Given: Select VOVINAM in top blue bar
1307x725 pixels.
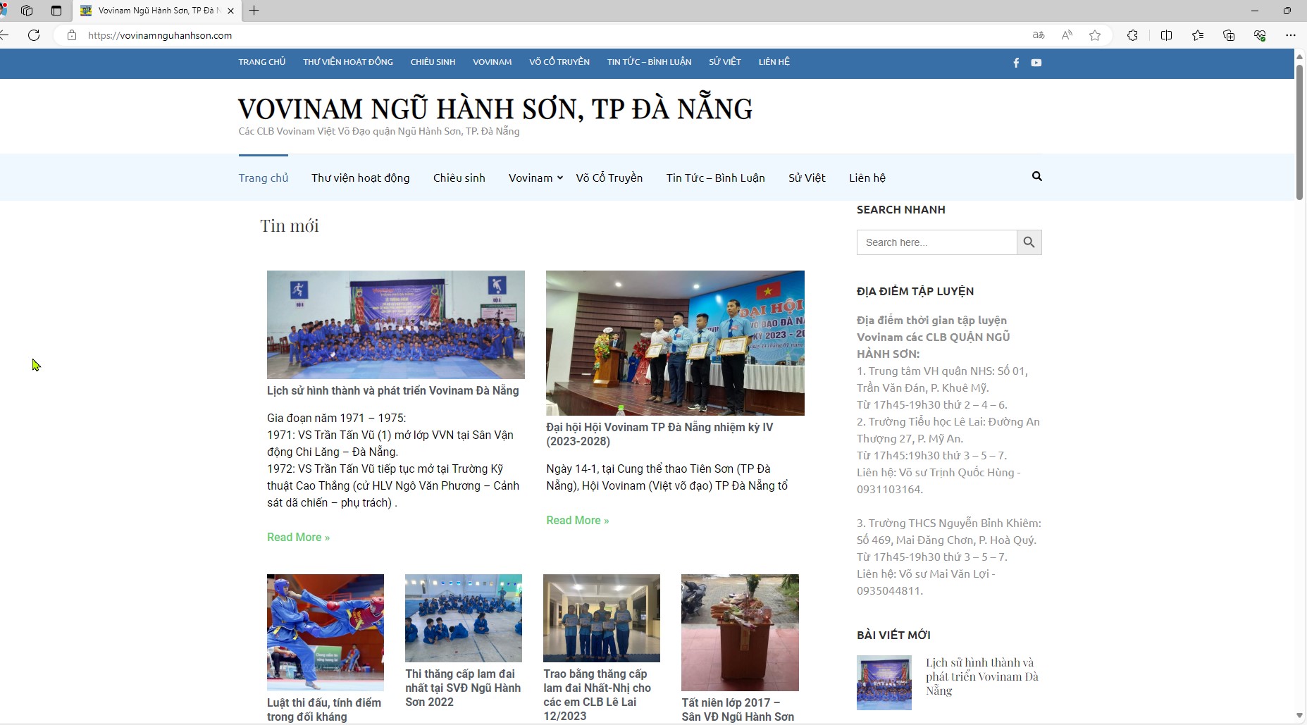Looking at the screenshot, I should (493, 62).
